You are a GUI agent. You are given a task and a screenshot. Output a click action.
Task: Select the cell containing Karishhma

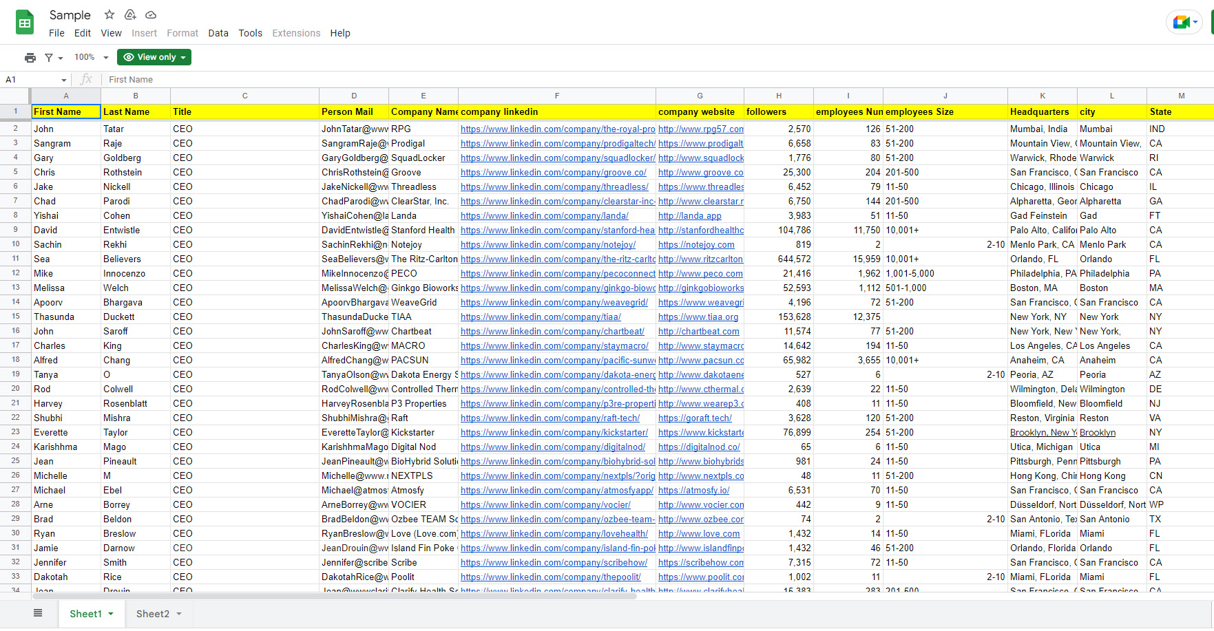[66, 447]
